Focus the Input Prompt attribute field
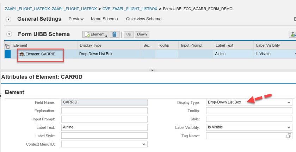 coord(104,119)
